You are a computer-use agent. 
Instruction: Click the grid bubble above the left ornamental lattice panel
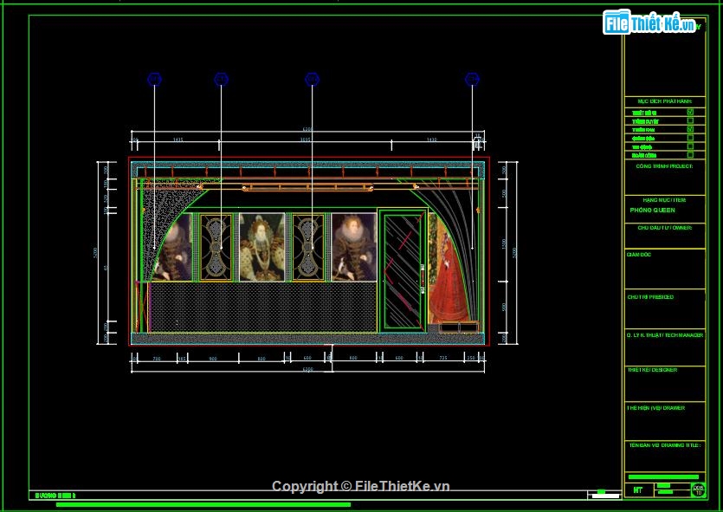(222, 80)
